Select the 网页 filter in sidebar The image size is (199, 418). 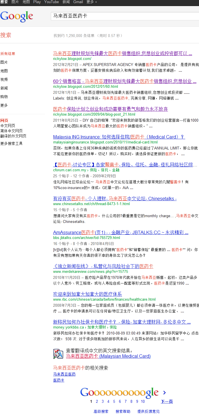click(x=4, y=121)
